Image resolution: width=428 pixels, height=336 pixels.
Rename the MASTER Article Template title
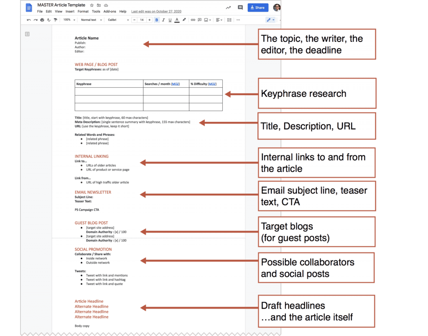tap(61, 5)
